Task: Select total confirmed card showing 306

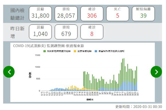Action: click(92, 13)
